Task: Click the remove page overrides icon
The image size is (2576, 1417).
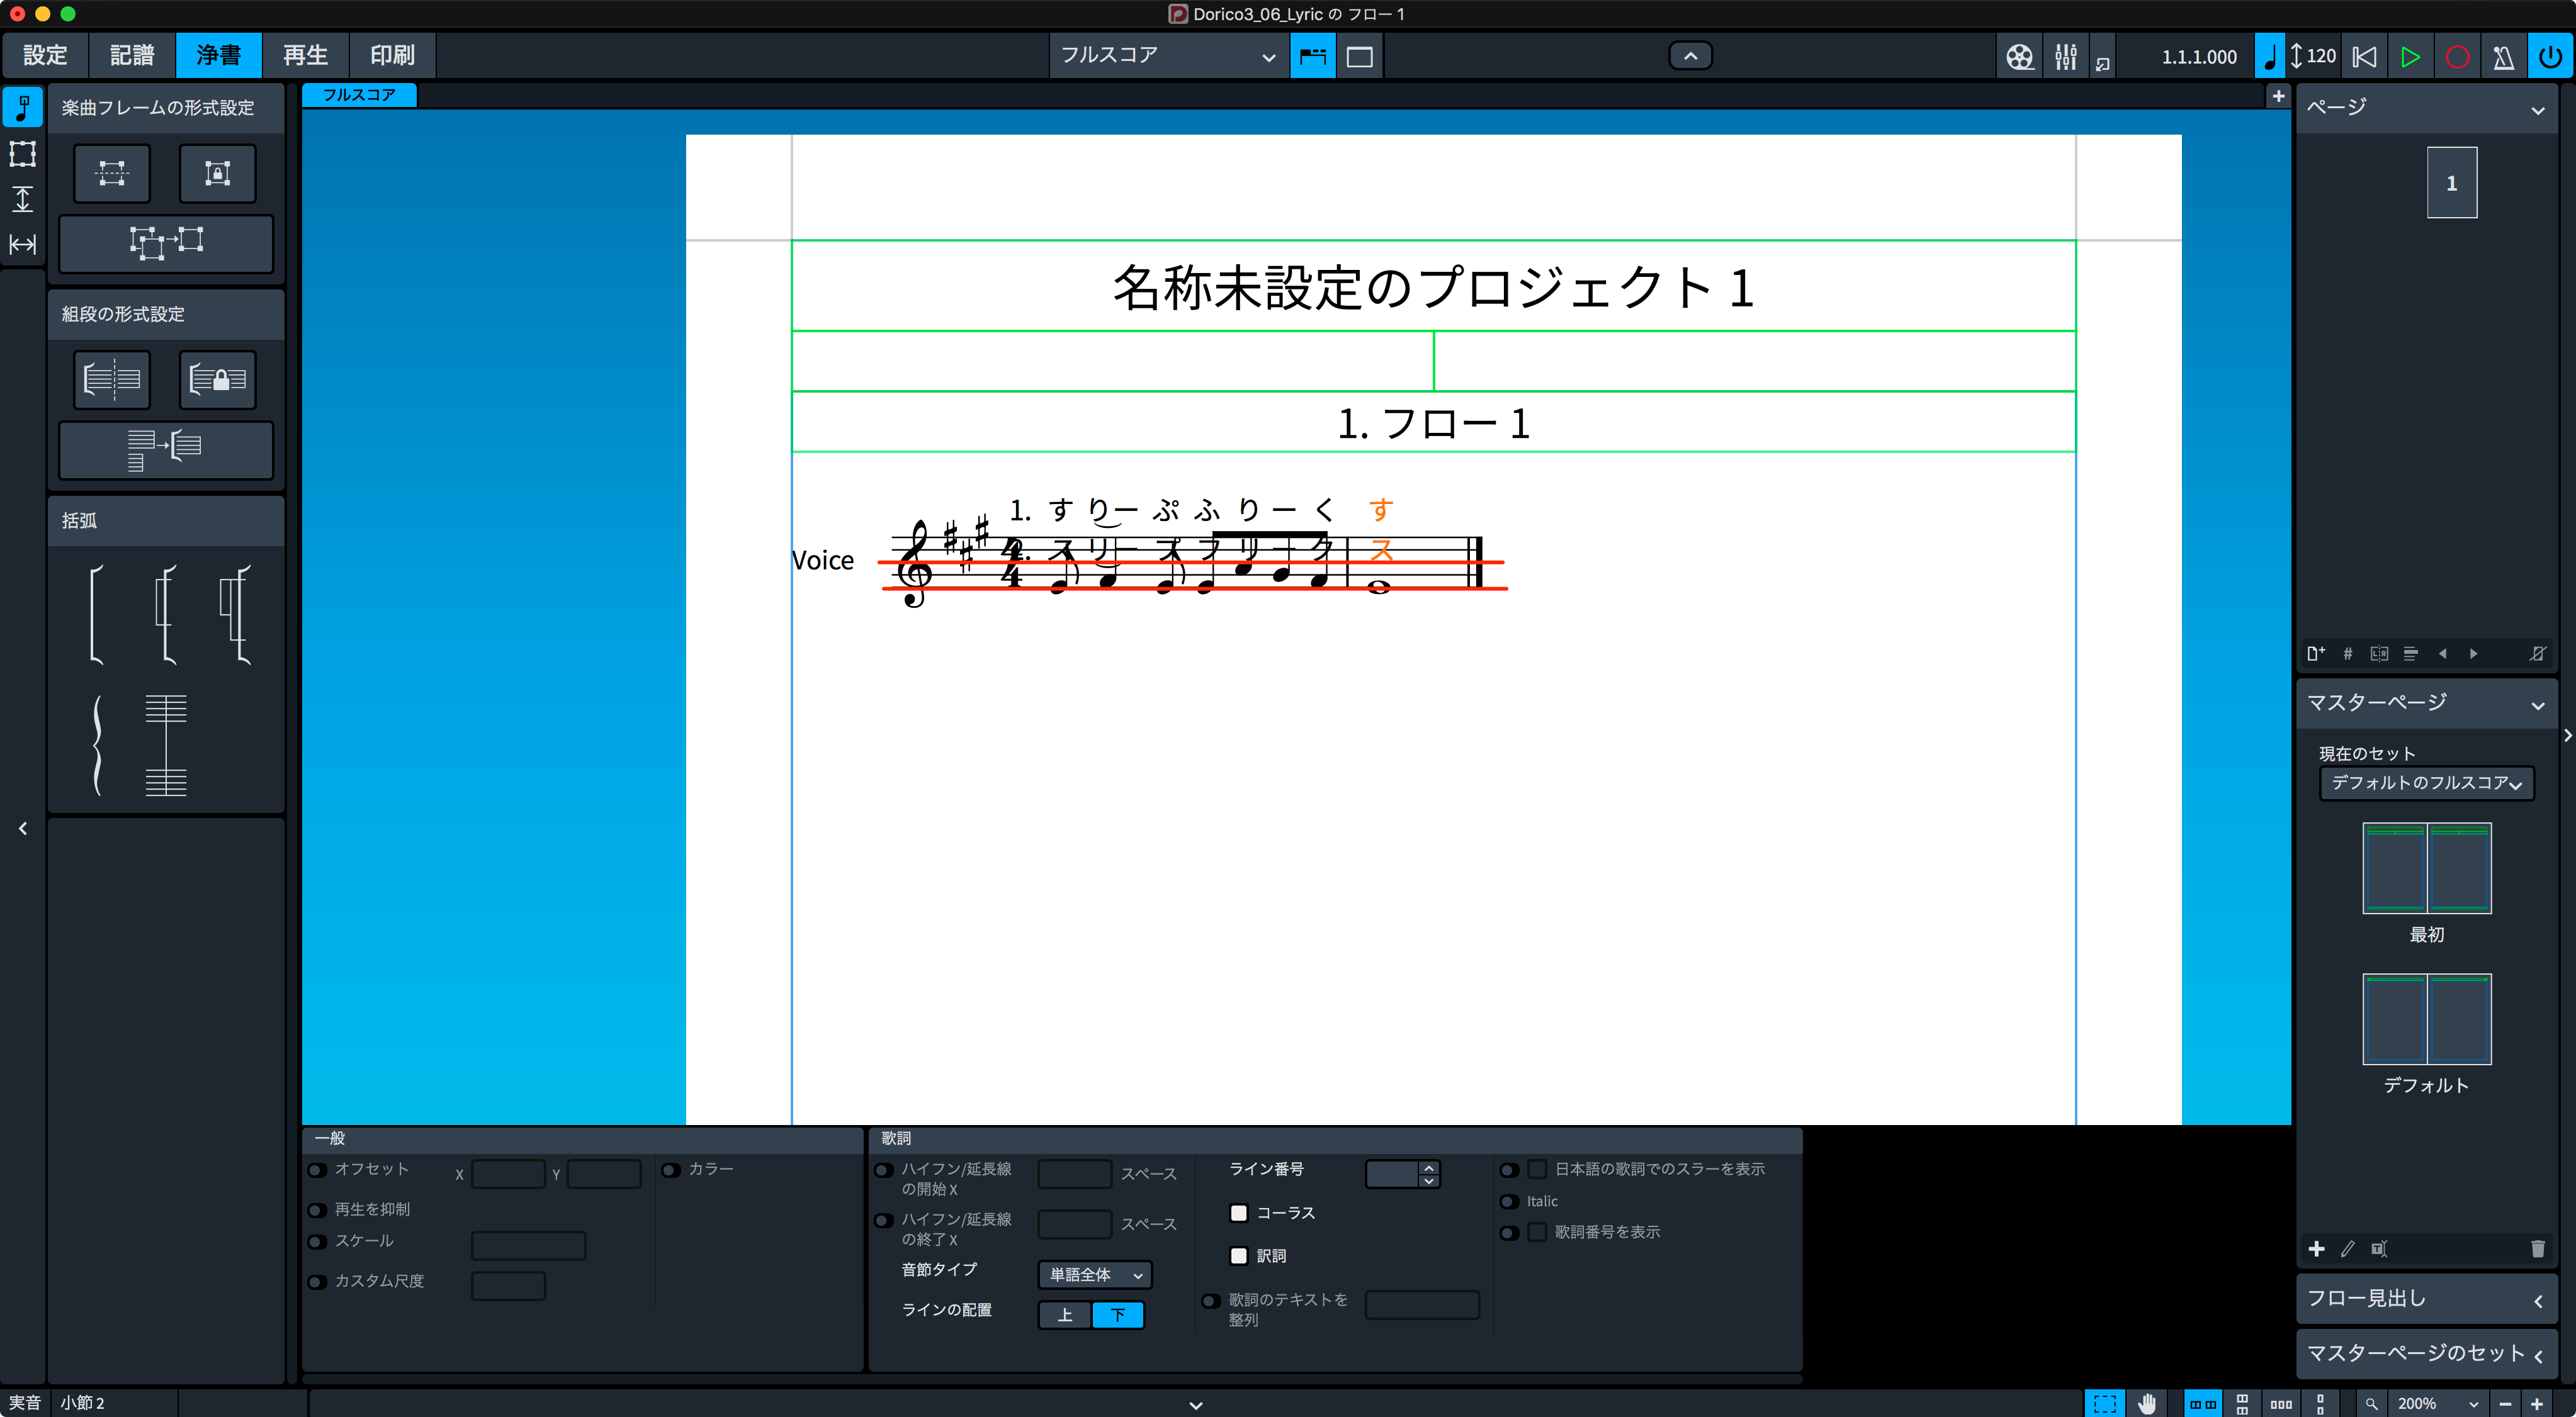Action: (2537, 654)
